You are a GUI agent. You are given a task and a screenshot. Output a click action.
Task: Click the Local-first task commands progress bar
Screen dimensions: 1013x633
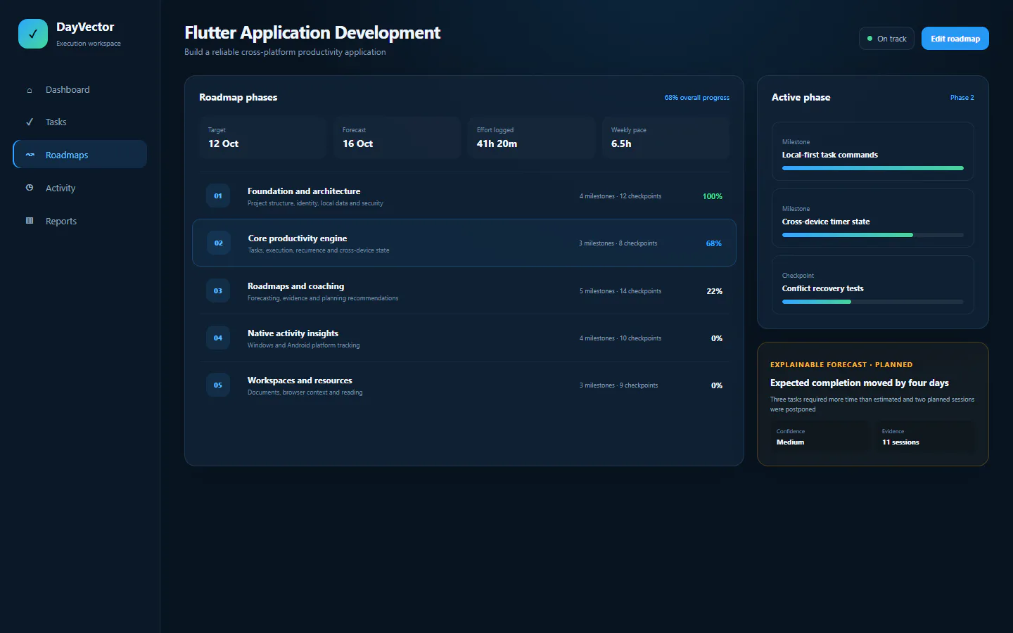click(x=873, y=168)
